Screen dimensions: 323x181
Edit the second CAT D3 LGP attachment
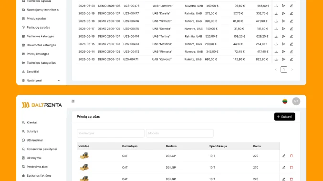click(284, 168)
